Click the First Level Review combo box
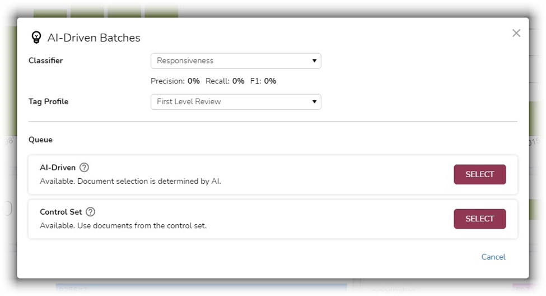Image resolution: width=546 pixels, height=296 pixels. [x=236, y=102]
